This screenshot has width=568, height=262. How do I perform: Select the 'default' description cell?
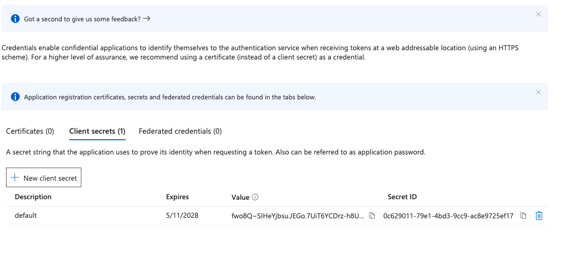26,215
